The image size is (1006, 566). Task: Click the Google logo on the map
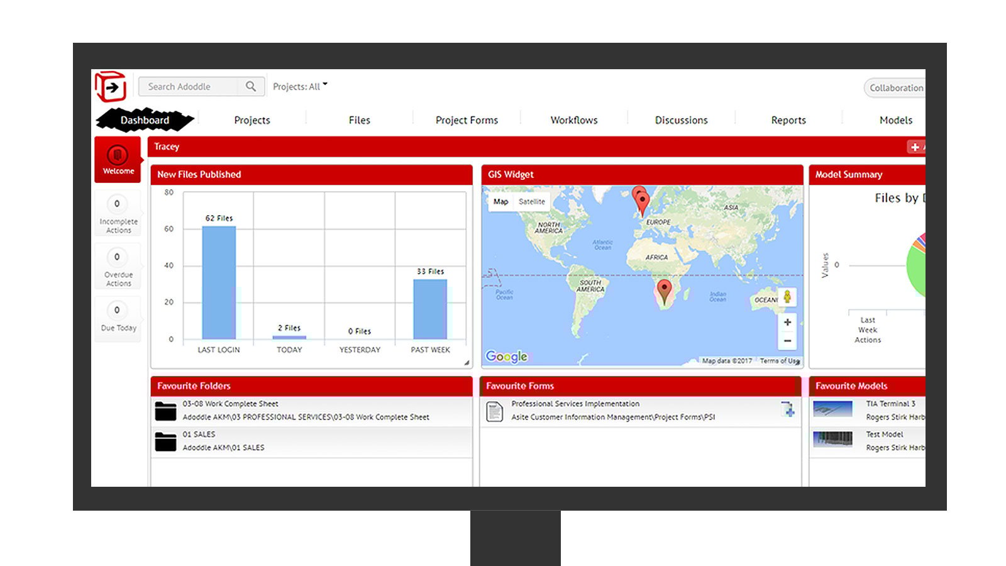click(x=507, y=357)
